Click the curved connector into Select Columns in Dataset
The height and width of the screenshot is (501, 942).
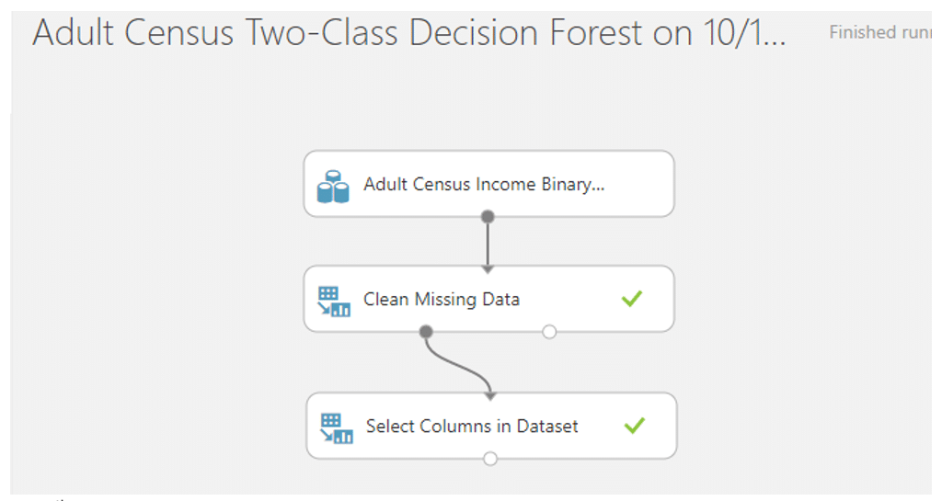(462, 367)
